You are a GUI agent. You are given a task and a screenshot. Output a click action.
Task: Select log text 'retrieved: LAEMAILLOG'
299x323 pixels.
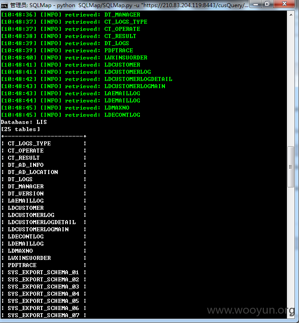tap(102, 93)
